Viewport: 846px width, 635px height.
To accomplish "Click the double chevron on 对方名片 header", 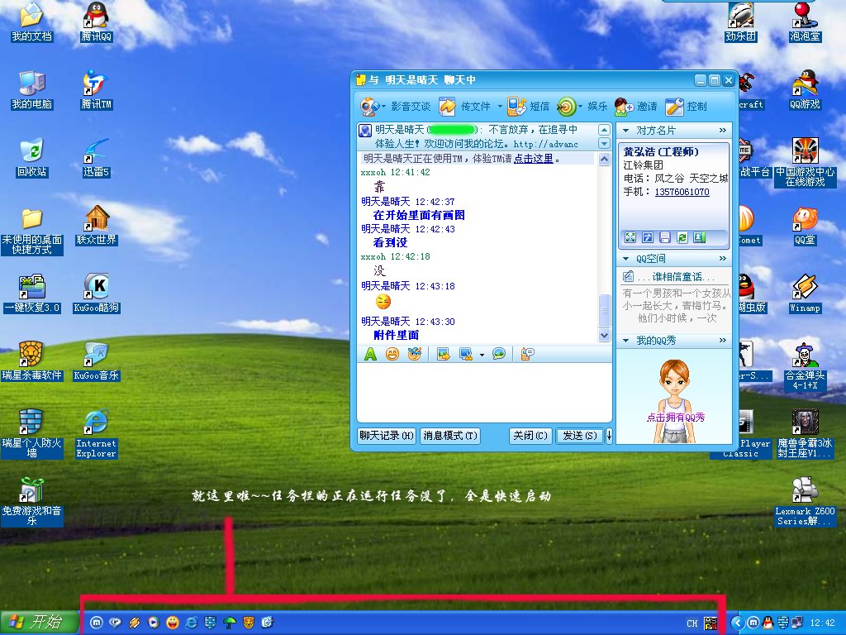I will (x=722, y=131).
